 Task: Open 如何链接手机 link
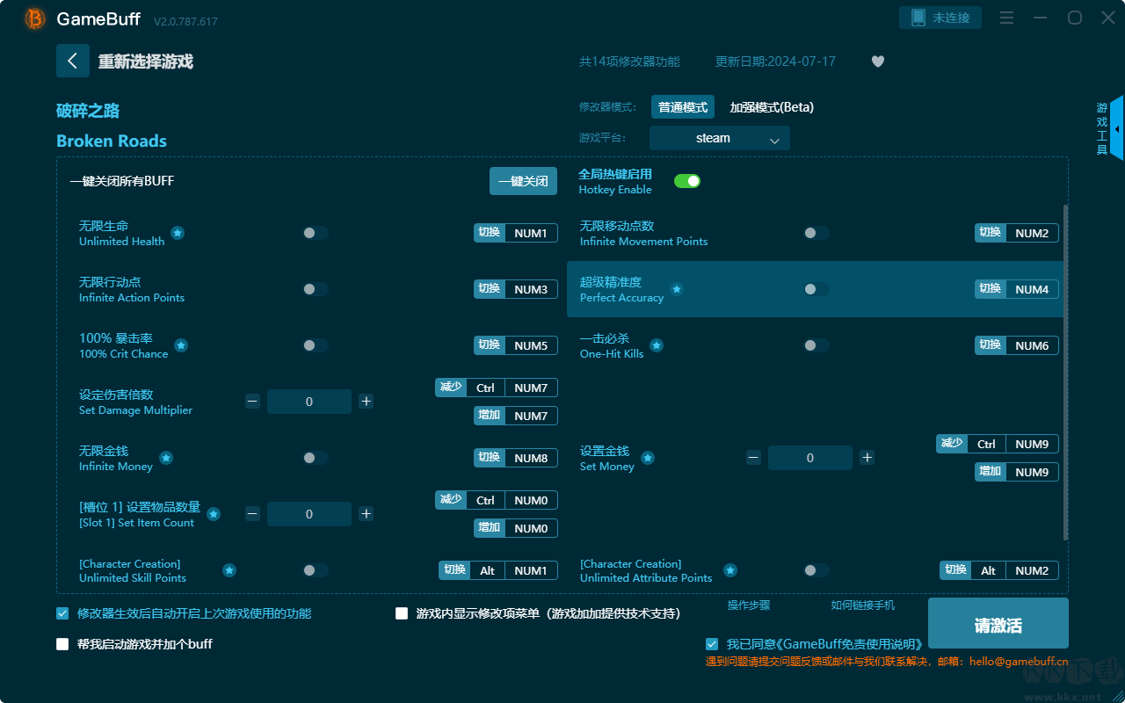(x=863, y=605)
